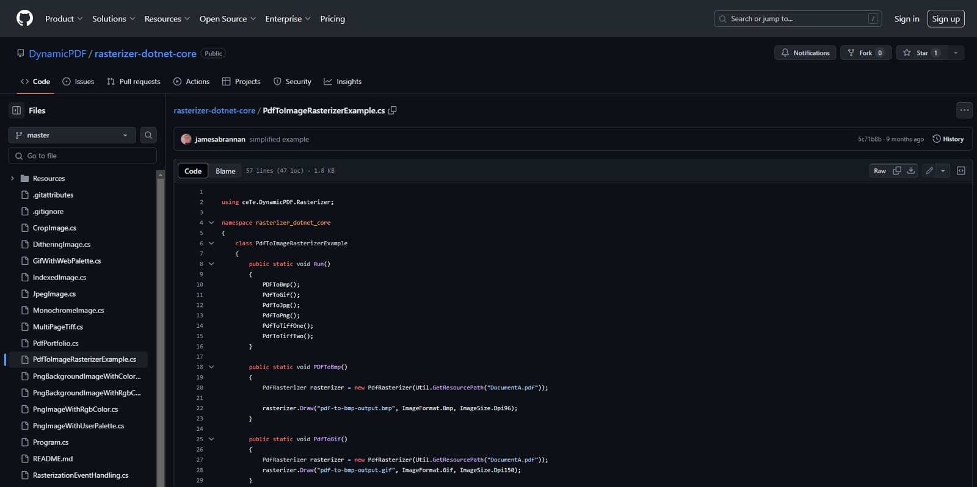Open .gitattributes file
The image size is (977, 487).
[x=53, y=195]
